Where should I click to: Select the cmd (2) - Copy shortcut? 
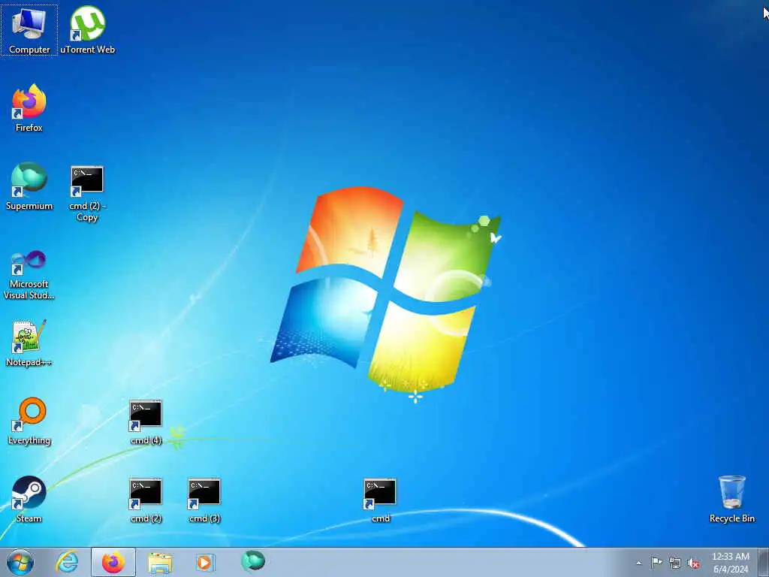87,194
